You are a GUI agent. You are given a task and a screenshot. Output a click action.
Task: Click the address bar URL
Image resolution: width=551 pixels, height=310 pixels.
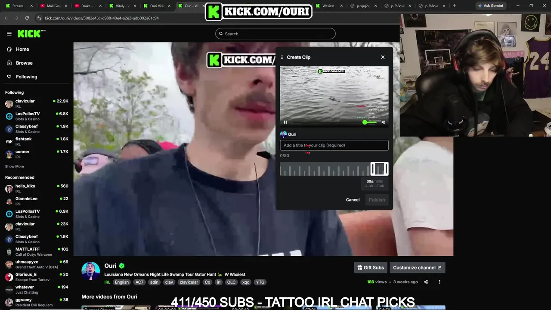click(102, 18)
